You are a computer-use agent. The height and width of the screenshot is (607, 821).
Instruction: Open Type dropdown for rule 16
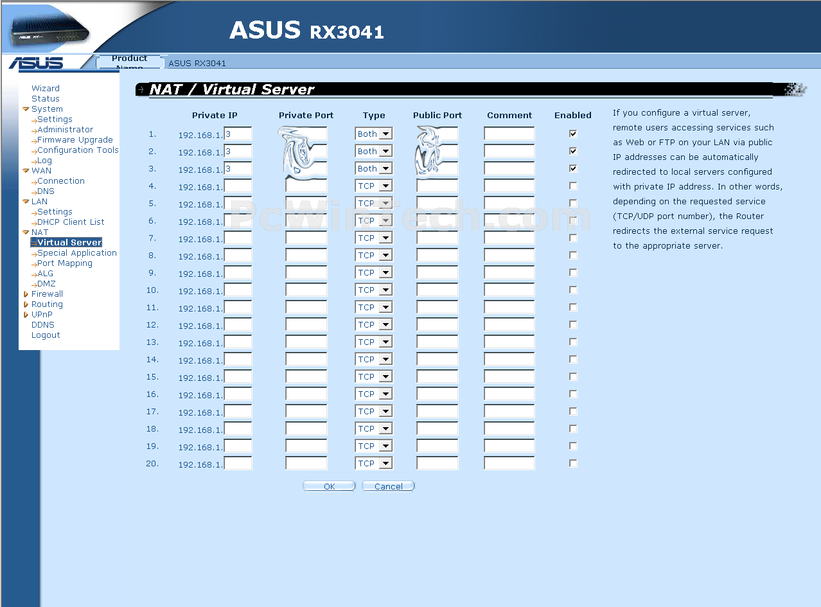click(x=374, y=394)
